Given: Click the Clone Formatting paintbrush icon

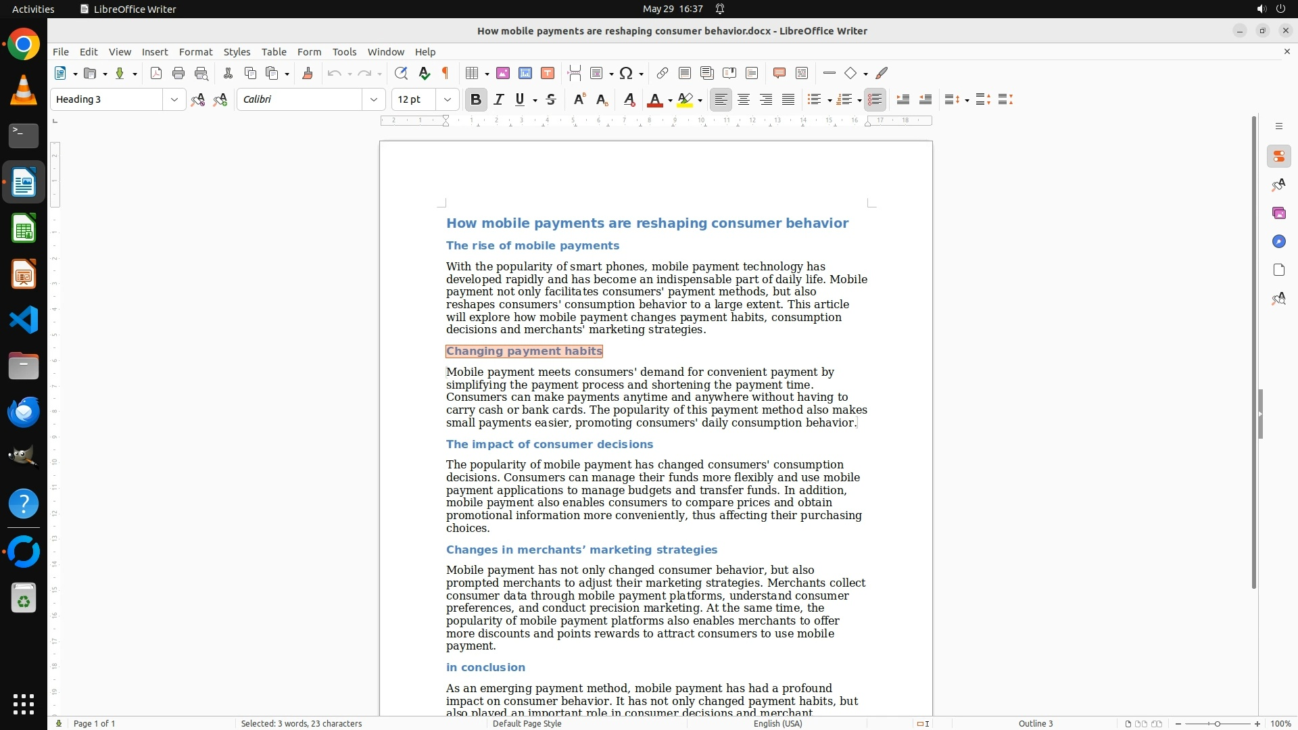Looking at the screenshot, I should pos(308,73).
